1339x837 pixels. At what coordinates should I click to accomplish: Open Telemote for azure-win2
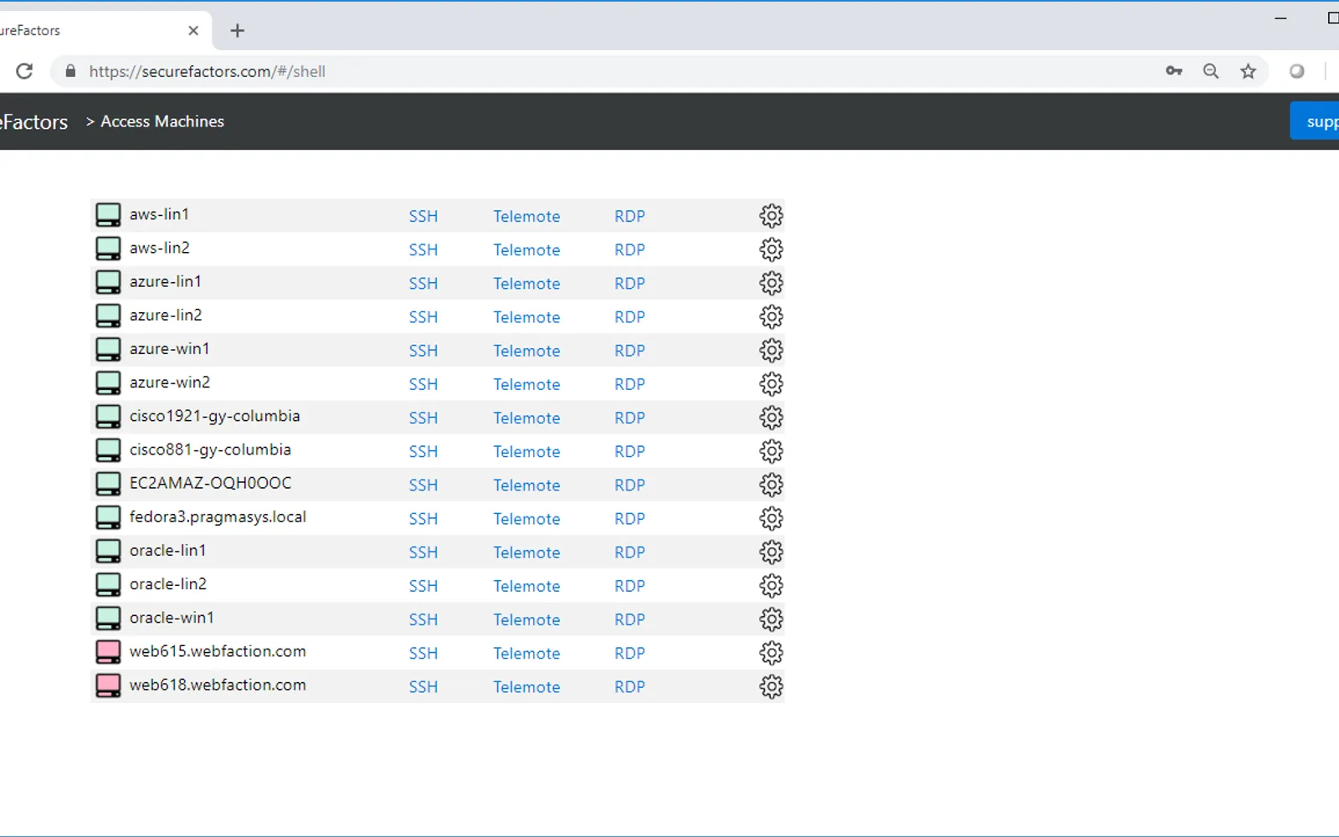coord(526,384)
